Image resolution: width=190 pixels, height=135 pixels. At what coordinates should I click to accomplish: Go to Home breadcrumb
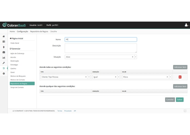pyautogui.click(x=12, y=31)
